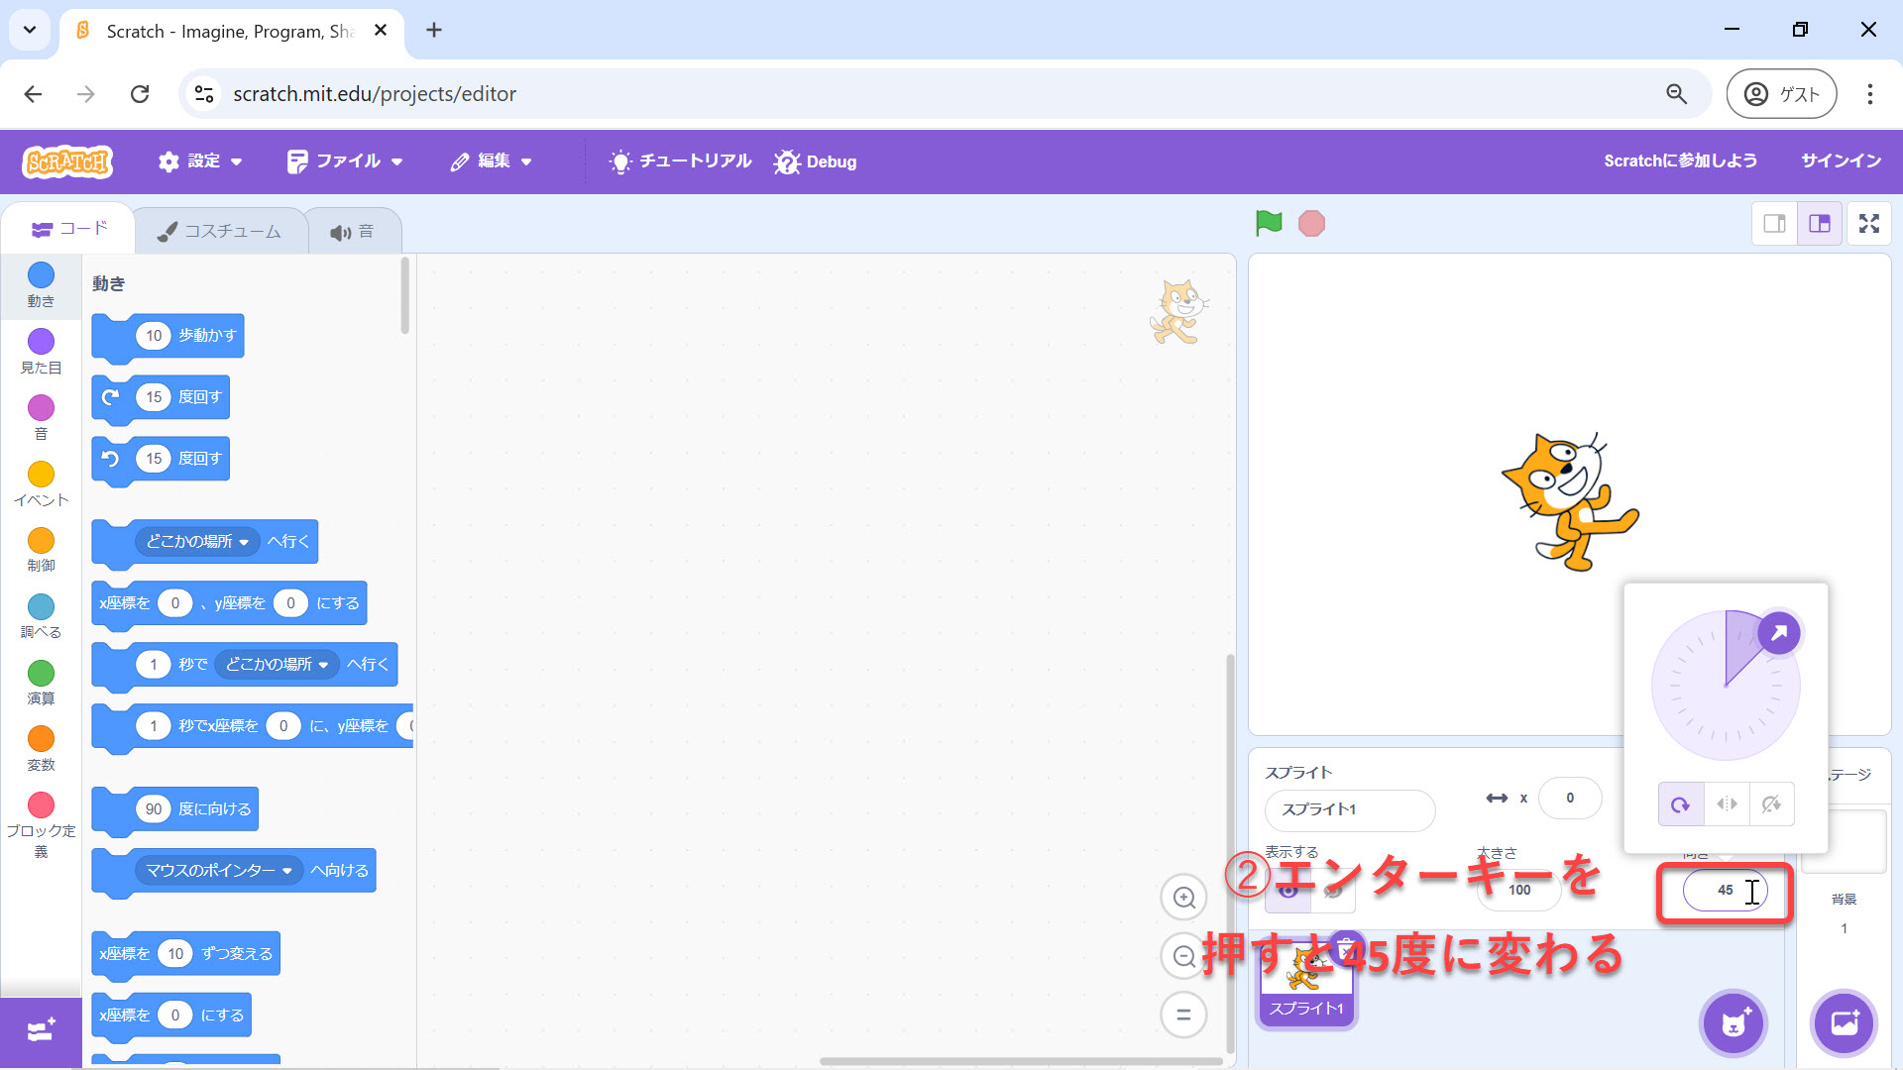Click the 10 field in x座標をずつ変える block
The height and width of the screenshot is (1070, 1903).
(x=175, y=954)
